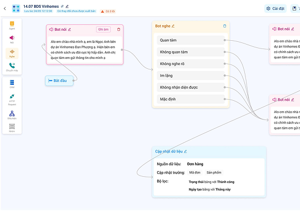Select the Agent node tool

[12, 25]
